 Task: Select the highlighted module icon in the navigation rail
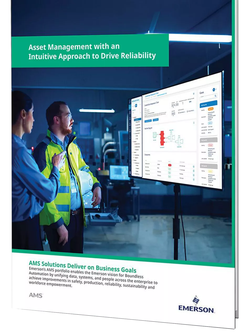(x=129, y=106)
